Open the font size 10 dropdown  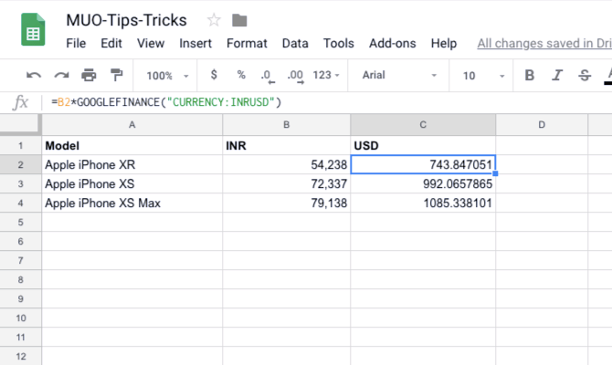pos(480,76)
